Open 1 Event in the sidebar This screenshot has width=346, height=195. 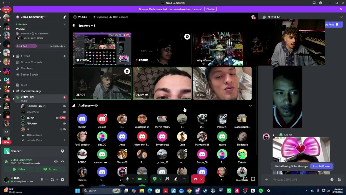41,56
